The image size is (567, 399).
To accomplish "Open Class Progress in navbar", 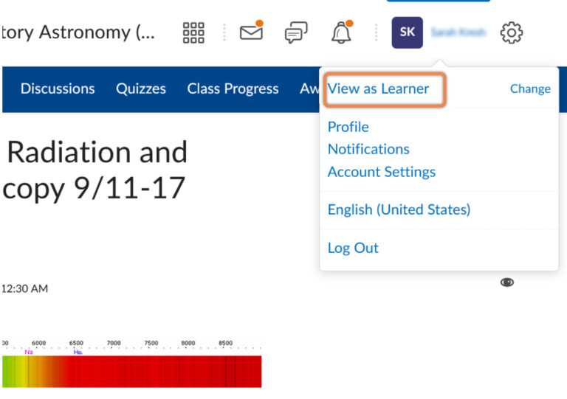I will [233, 89].
